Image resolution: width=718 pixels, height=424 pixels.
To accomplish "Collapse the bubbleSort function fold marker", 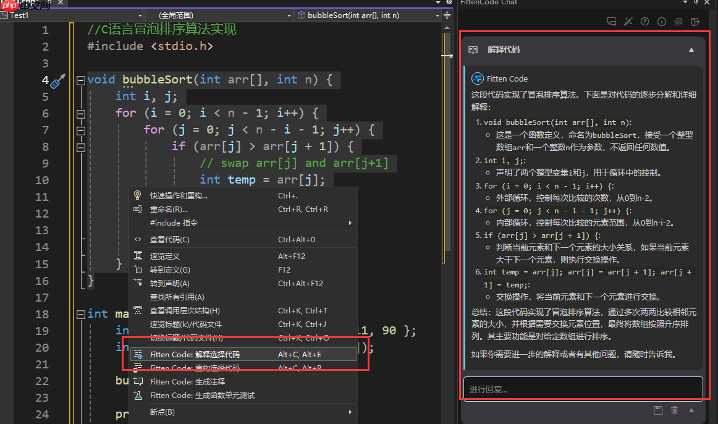I will point(81,79).
